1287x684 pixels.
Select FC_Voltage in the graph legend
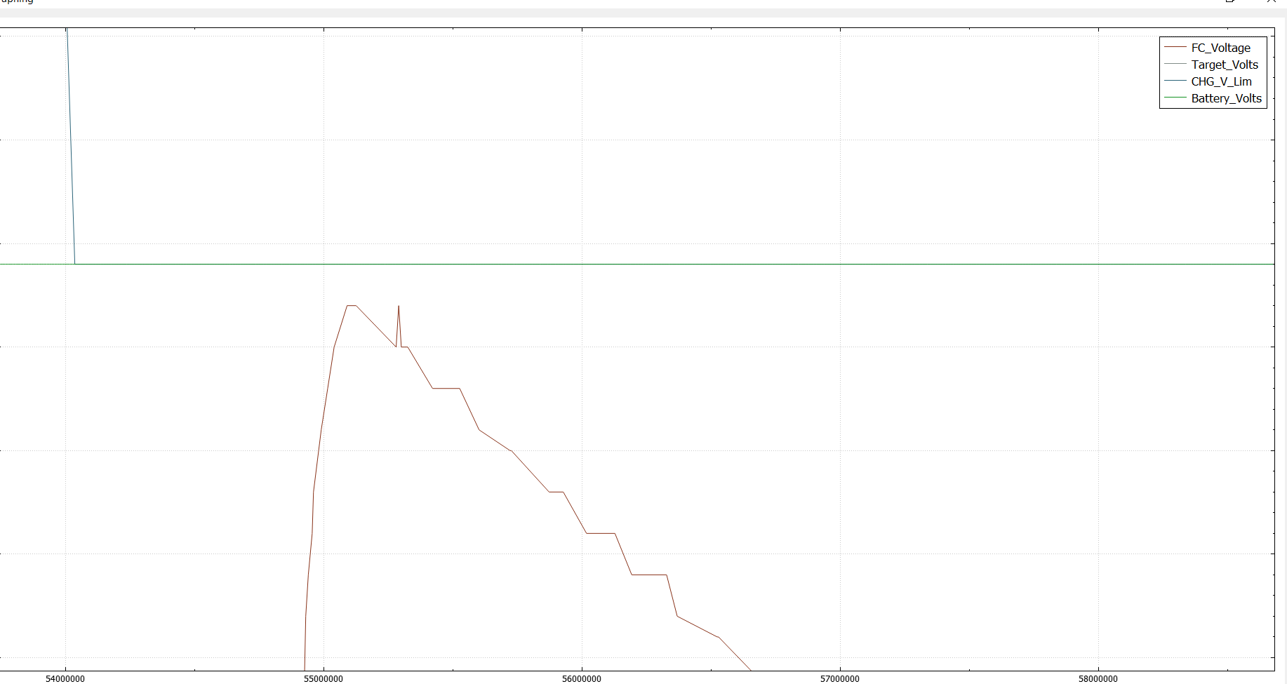click(1220, 48)
